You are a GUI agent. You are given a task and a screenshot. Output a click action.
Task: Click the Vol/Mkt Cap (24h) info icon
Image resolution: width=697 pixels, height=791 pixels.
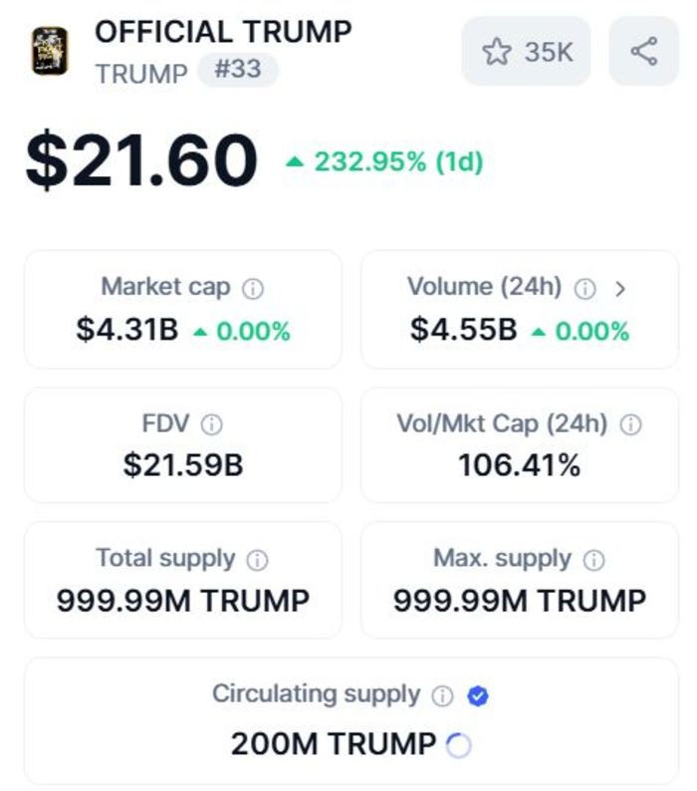(x=630, y=425)
